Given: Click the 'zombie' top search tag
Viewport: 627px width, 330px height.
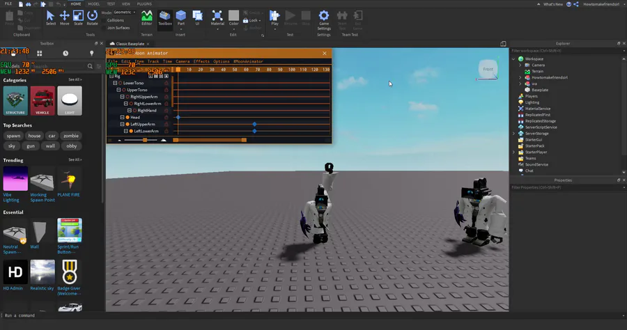Looking at the screenshot, I should click(71, 136).
